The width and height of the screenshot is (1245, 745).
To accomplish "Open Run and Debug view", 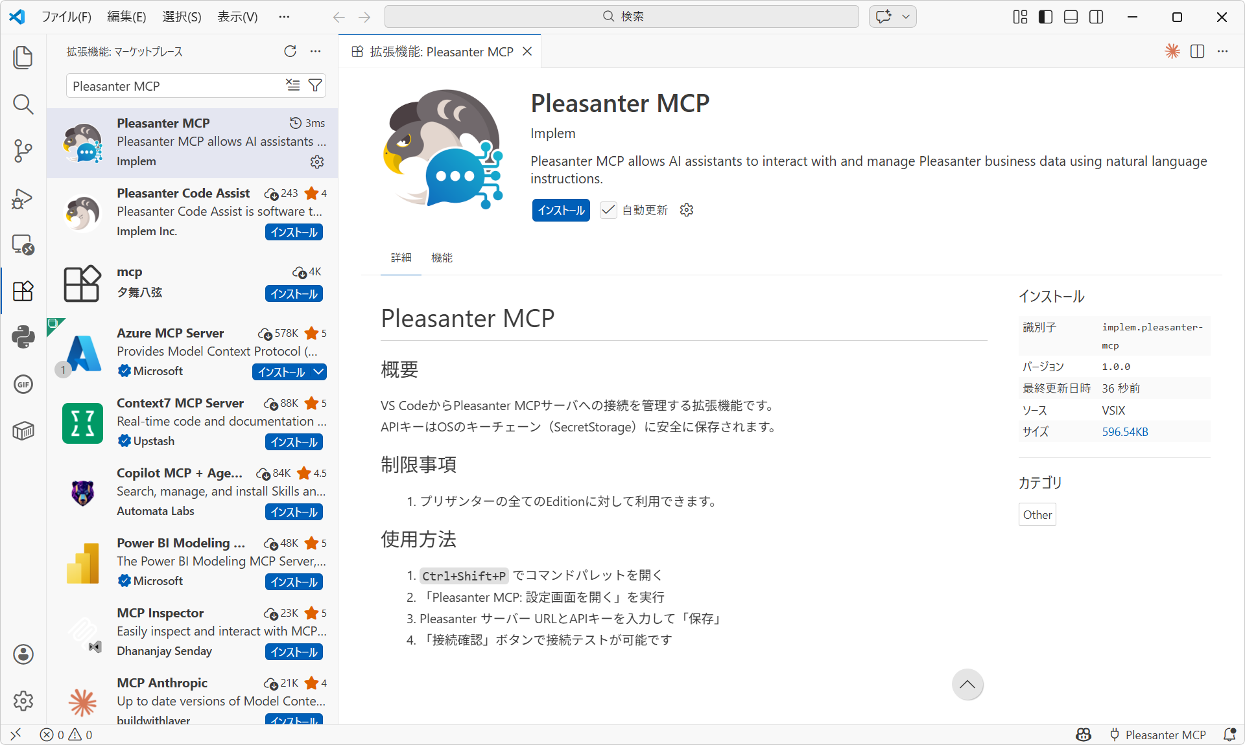I will (x=23, y=198).
